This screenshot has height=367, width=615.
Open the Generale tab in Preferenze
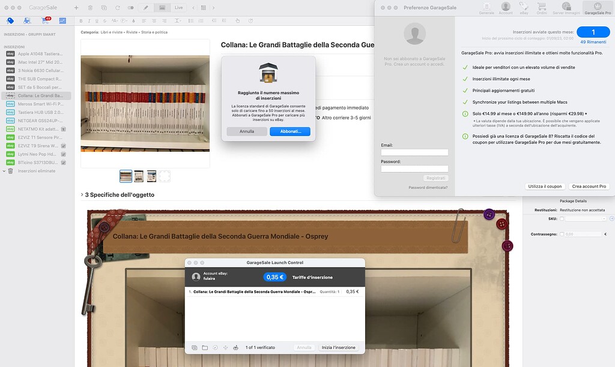[486, 8]
